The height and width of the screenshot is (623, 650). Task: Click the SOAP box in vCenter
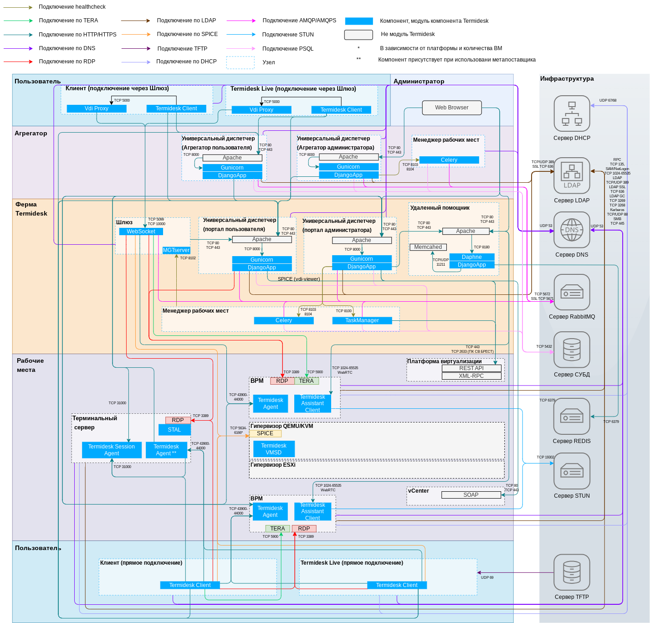tap(471, 495)
